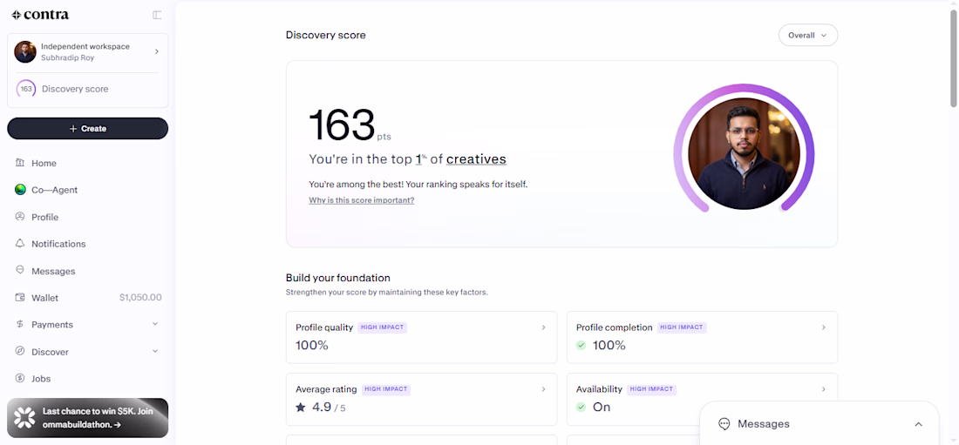959x445 pixels.
Task: Expand the Messages panel up chevron
Action: tap(918, 424)
